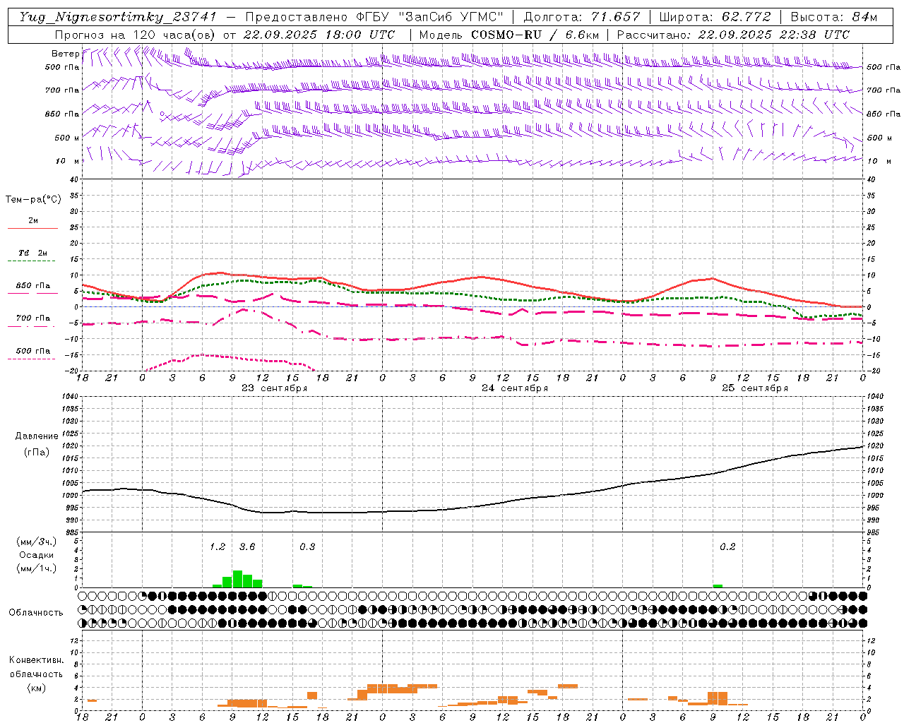Click the 500 м label left of wind panel
The height and width of the screenshot is (723, 904).
coord(66,138)
